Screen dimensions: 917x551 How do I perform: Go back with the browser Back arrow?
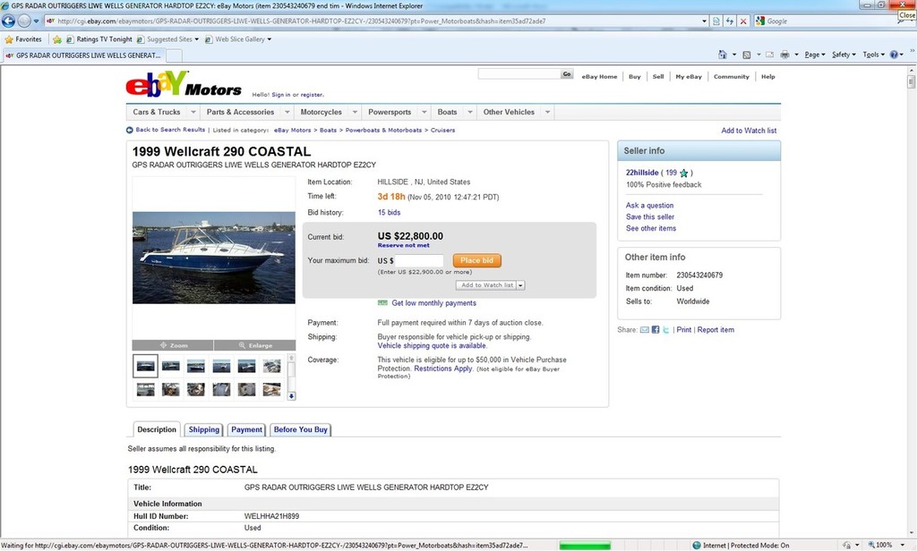pyautogui.click(x=8, y=21)
